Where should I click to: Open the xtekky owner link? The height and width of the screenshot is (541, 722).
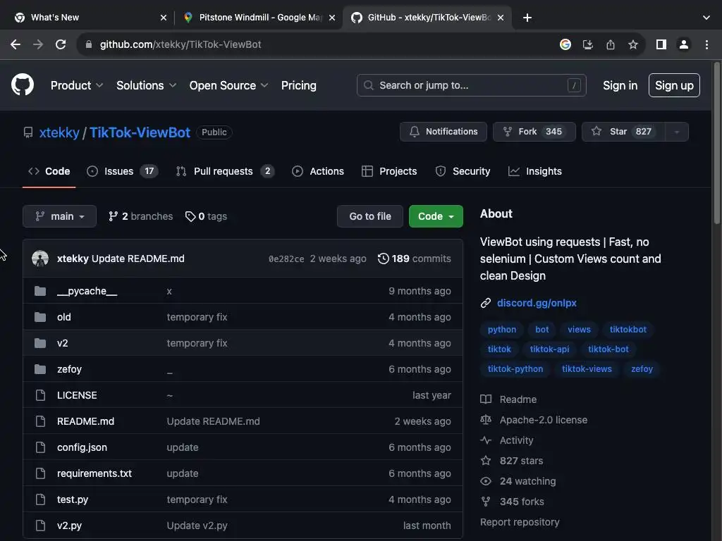59,132
